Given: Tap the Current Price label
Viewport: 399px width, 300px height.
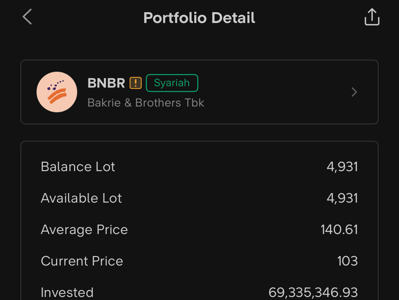Looking at the screenshot, I should (x=82, y=261).
